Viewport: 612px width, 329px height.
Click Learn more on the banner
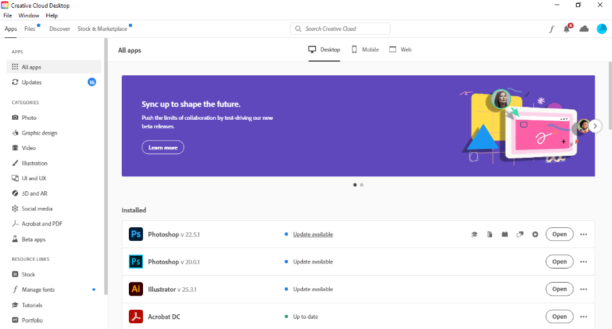(163, 147)
